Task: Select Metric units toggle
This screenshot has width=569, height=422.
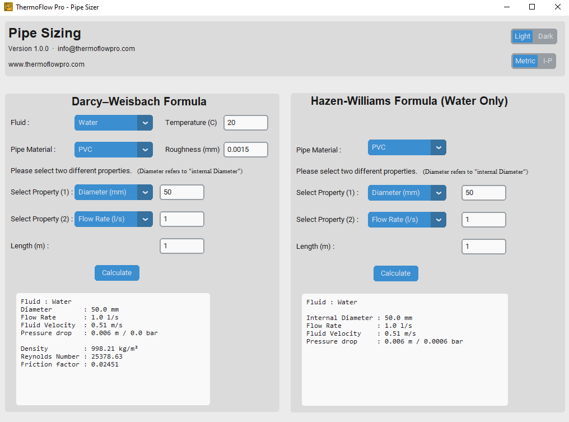Action: [525, 61]
